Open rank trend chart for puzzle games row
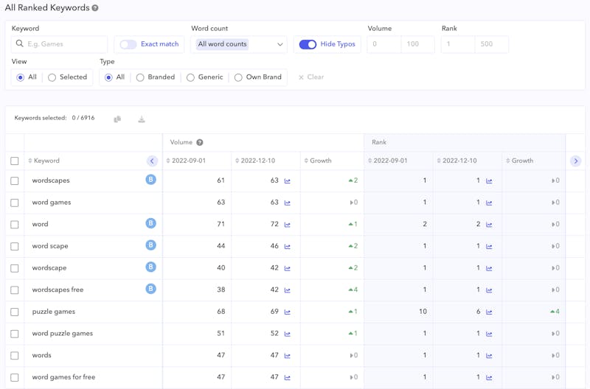The height and width of the screenshot is (389, 590). (489, 312)
